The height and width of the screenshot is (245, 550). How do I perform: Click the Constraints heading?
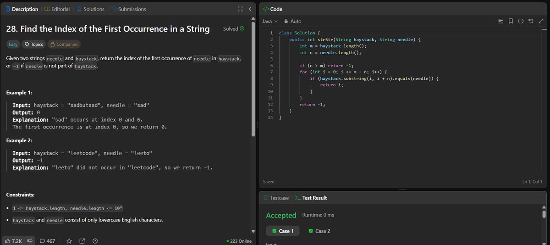[x=21, y=195]
